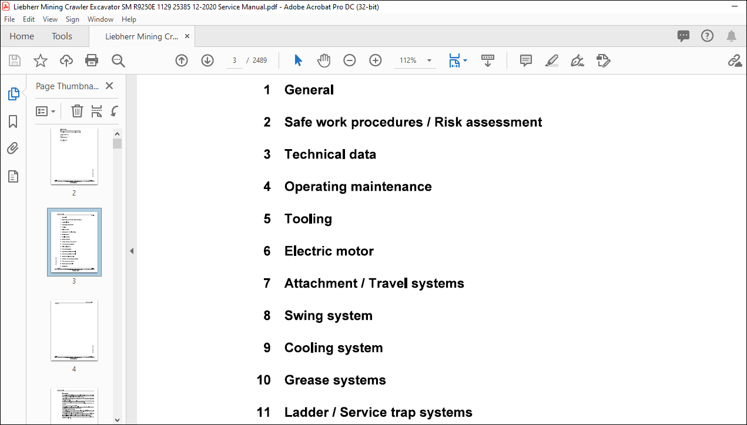
Task: Zoom in with the plus button
Action: pyautogui.click(x=376, y=60)
